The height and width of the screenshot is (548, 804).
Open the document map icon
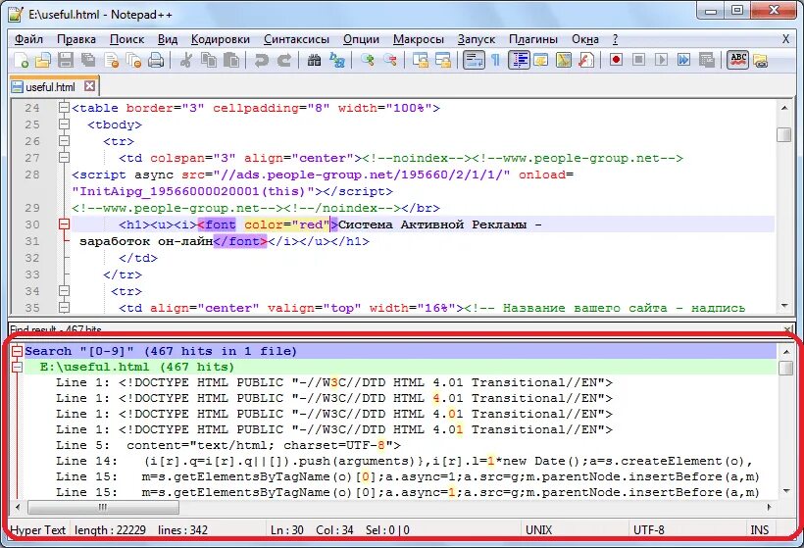click(563, 61)
